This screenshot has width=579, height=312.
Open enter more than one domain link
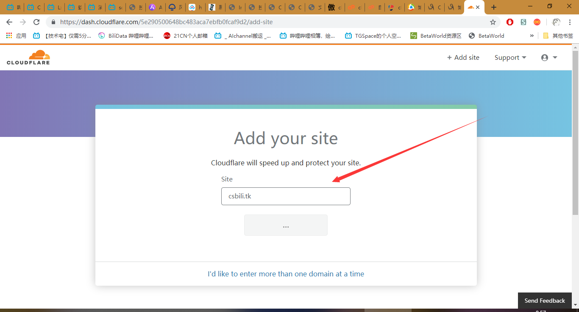pos(286,274)
